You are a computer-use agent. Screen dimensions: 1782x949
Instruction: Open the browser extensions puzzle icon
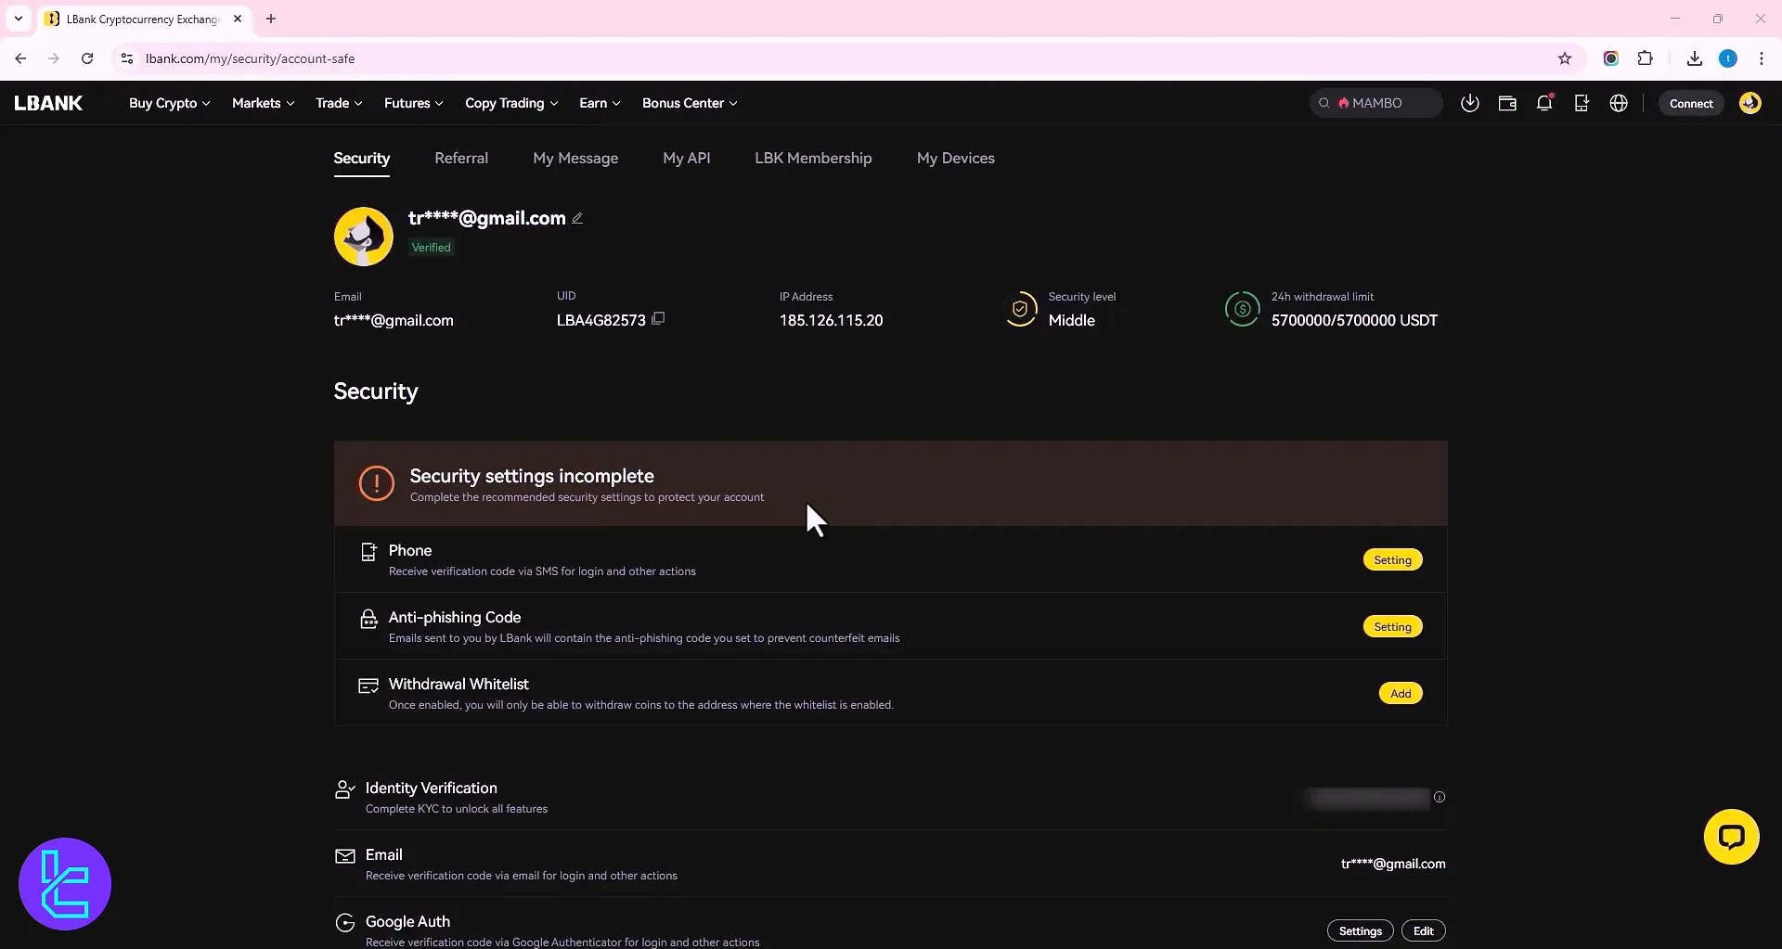point(1645,58)
